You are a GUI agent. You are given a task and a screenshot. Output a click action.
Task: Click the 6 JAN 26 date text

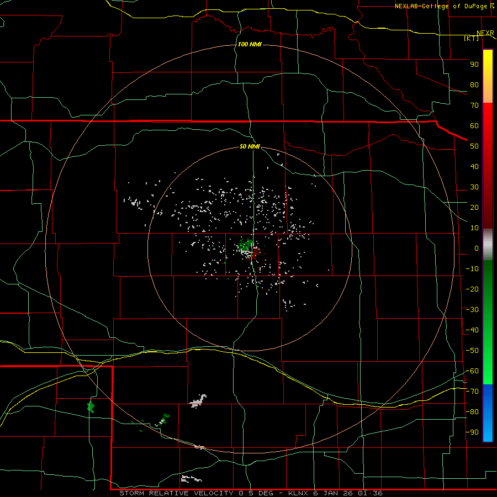[x=333, y=493]
